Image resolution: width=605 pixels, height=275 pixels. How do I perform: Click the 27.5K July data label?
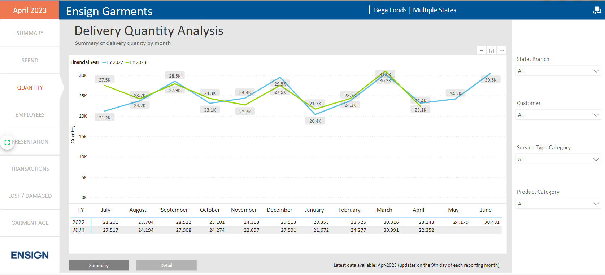(105, 80)
